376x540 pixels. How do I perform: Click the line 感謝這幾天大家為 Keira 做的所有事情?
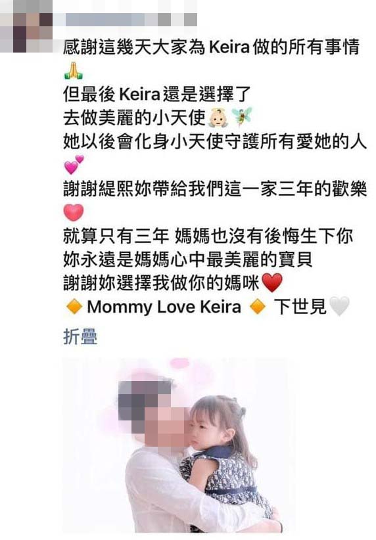click(x=211, y=47)
